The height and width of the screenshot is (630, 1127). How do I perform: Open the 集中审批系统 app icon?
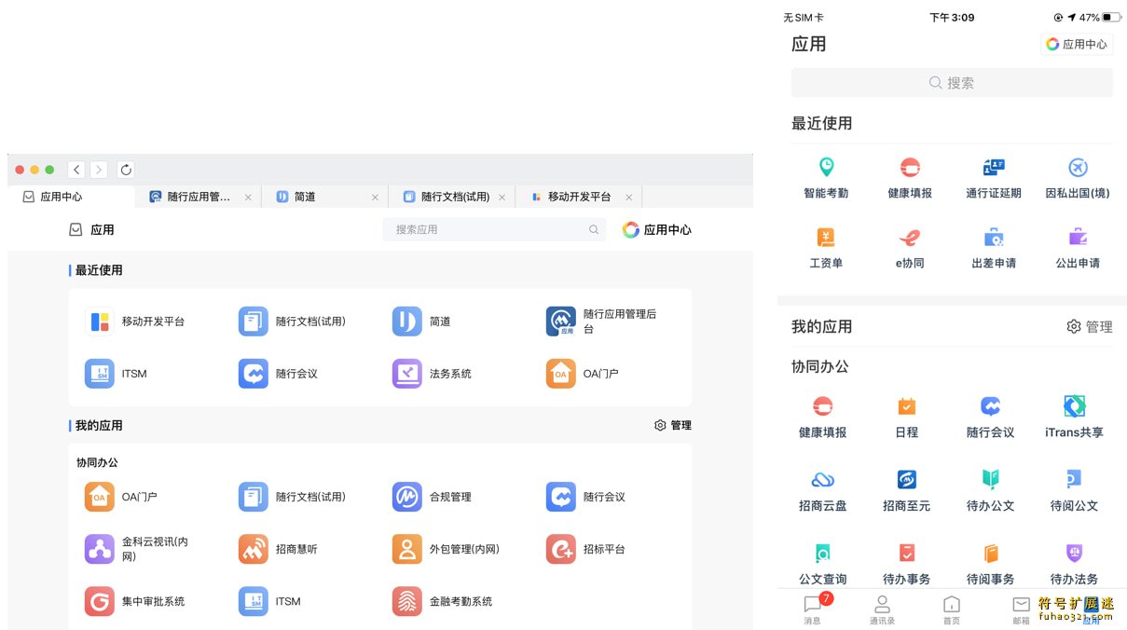(x=100, y=601)
